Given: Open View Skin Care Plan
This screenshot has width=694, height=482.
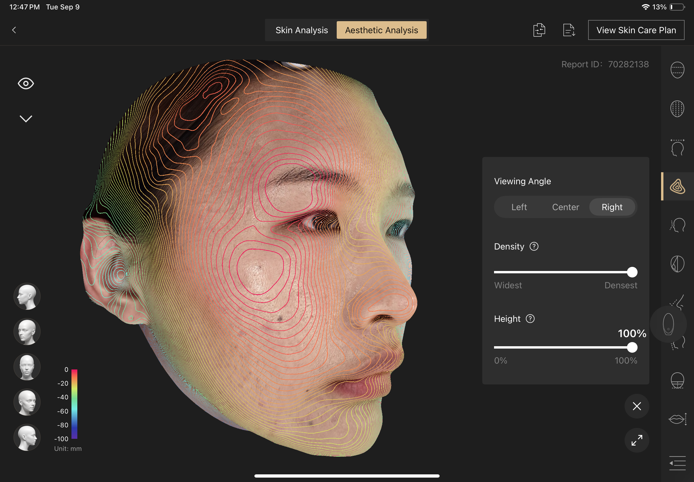Looking at the screenshot, I should tap(636, 30).
